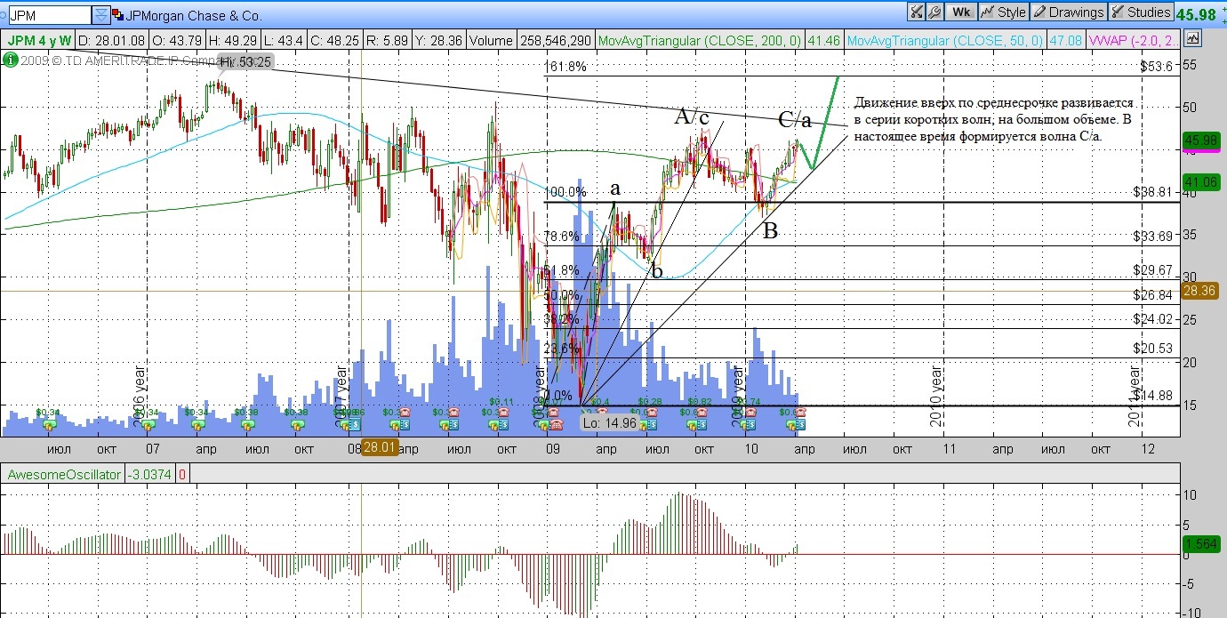Click the JPM 4 y W label
The height and width of the screenshot is (618, 1227).
[40, 40]
